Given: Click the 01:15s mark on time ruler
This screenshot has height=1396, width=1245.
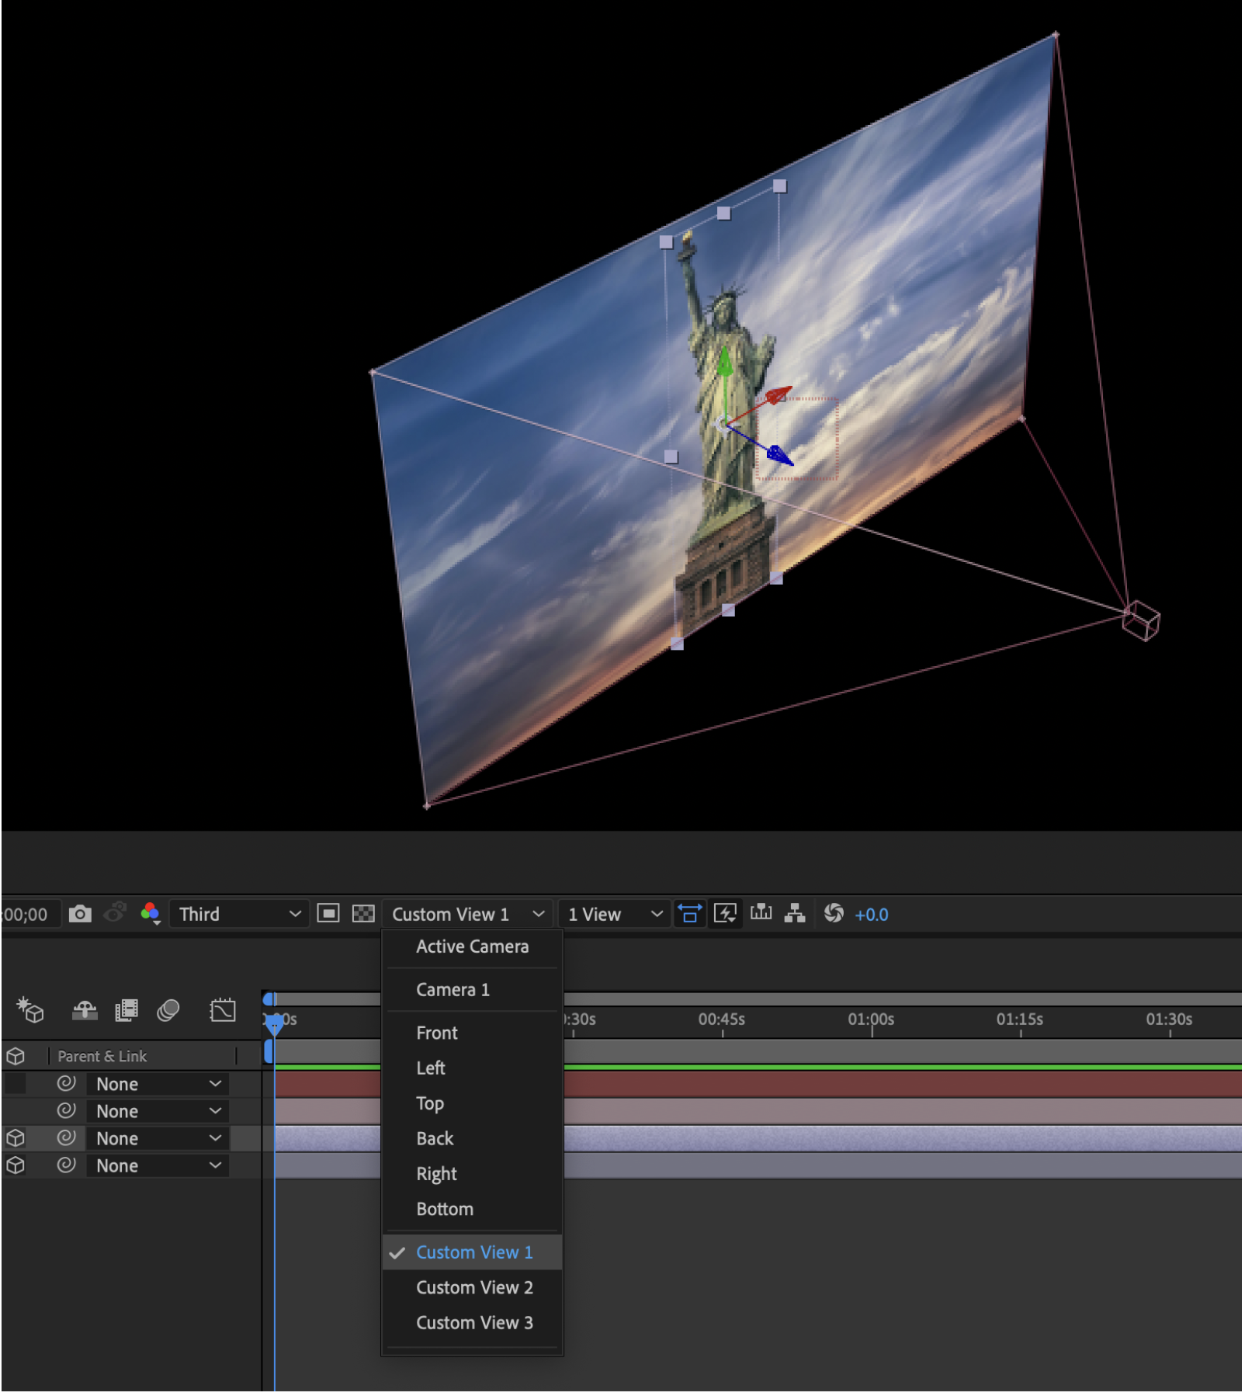Looking at the screenshot, I should point(1020,1020).
